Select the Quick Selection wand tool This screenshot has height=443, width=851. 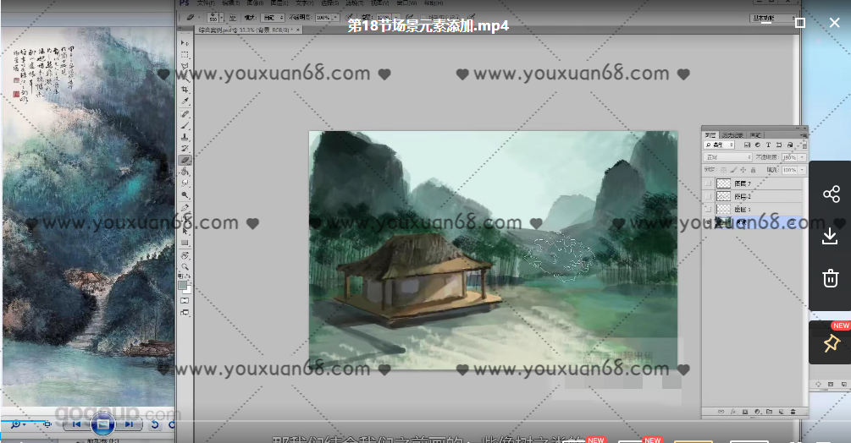(185, 79)
